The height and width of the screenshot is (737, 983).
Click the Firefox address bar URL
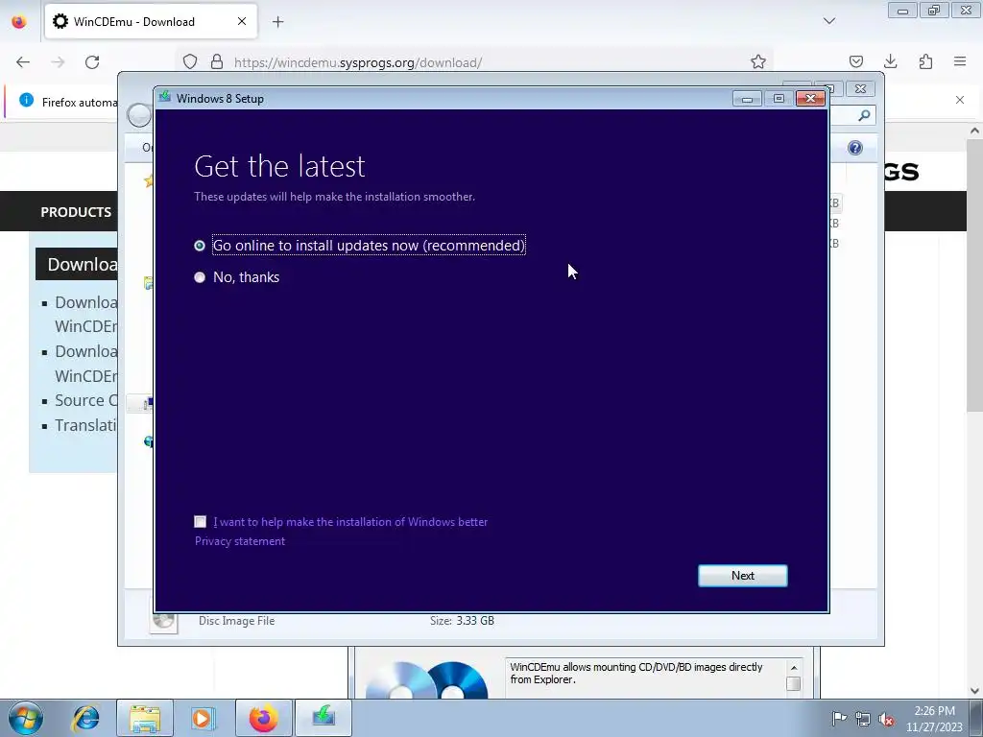point(358,62)
